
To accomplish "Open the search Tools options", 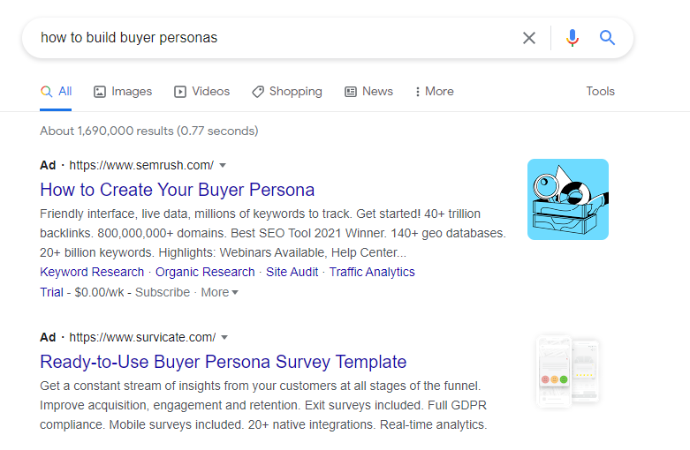I will pos(600,92).
